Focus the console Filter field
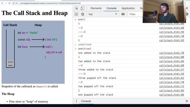This screenshot has height=107, width=190. click(x=136, y=14)
